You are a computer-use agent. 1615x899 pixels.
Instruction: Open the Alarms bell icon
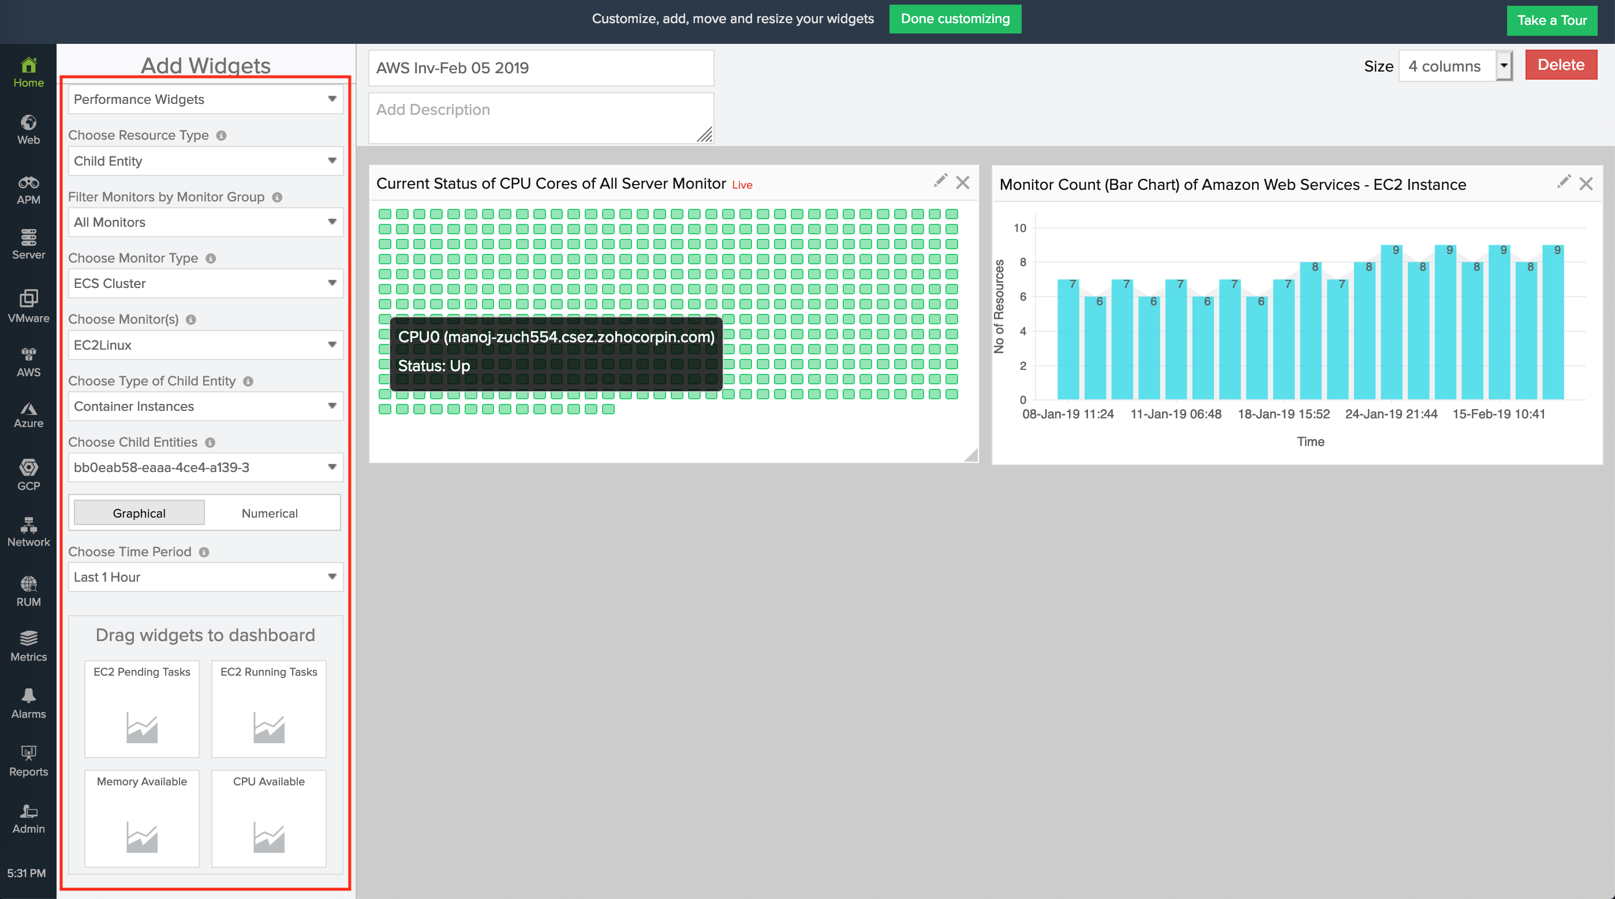coord(28,703)
